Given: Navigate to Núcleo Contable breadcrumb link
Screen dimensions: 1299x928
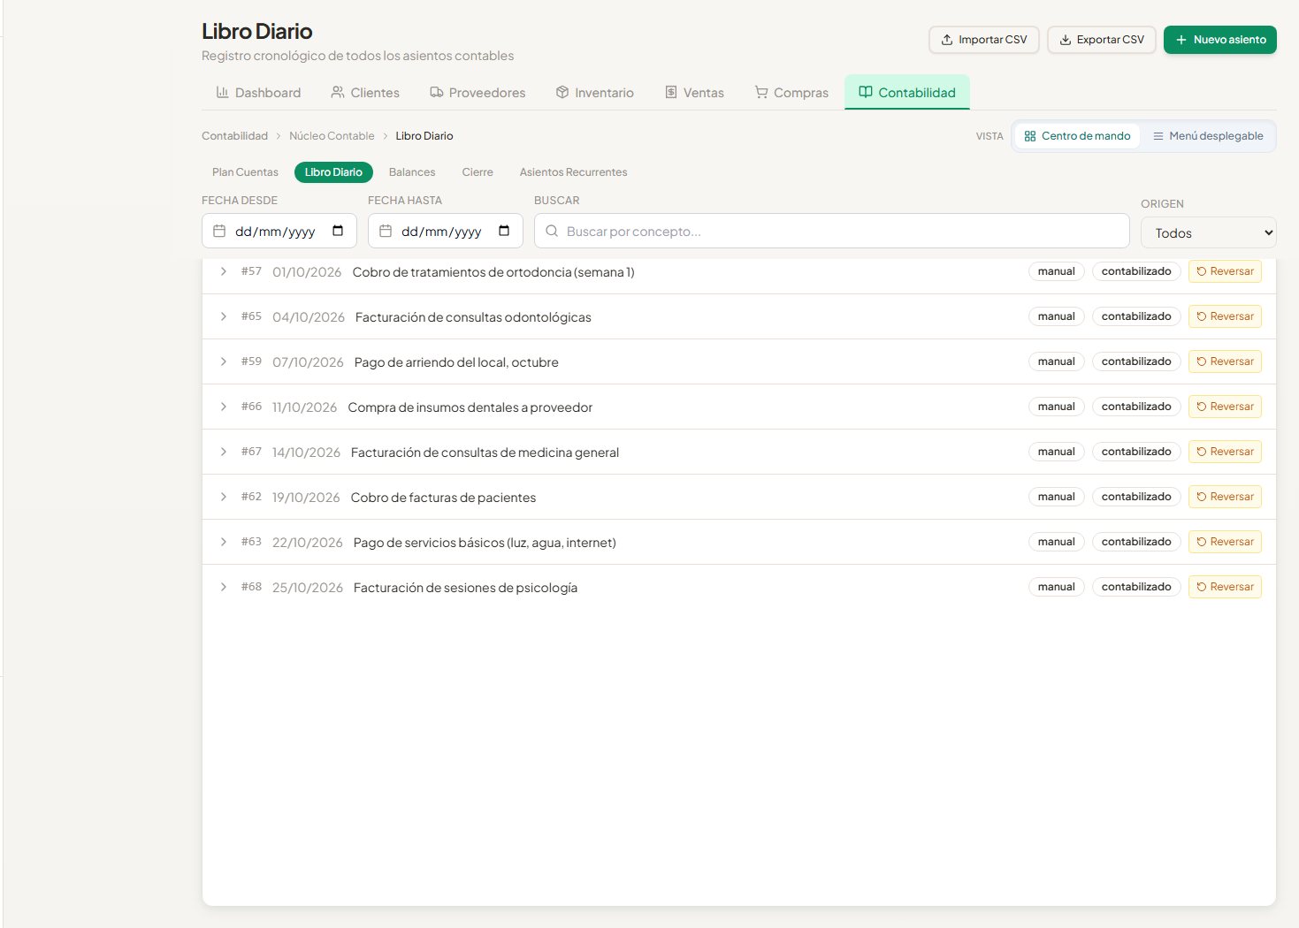Looking at the screenshot, I should [x=332, y=136].
